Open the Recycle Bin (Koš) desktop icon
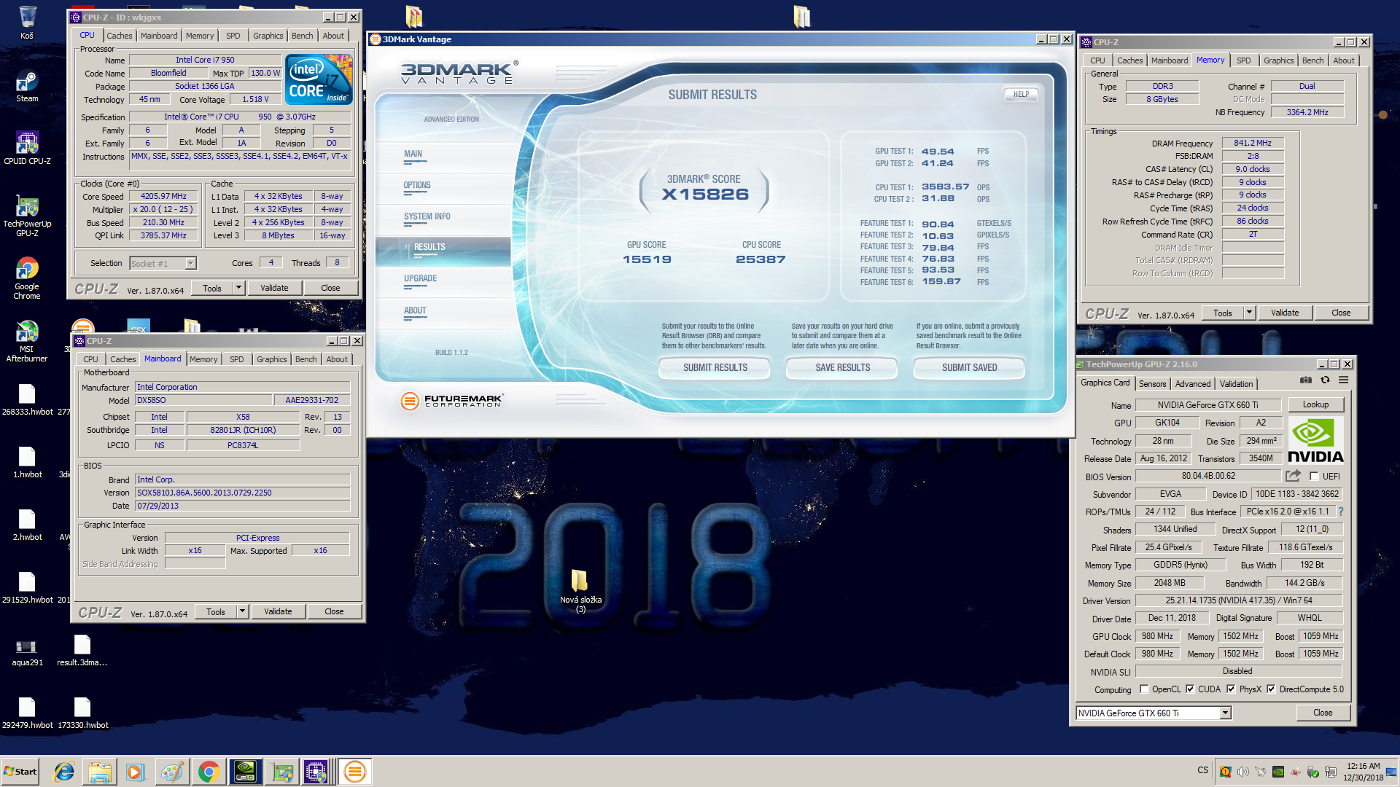Image resolution: width=1400 pixels, height=787 pixels. pos(27,23)
